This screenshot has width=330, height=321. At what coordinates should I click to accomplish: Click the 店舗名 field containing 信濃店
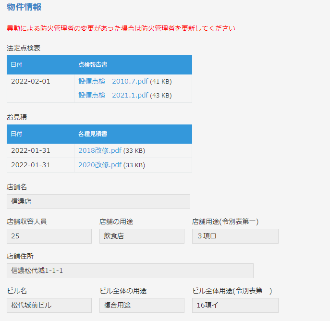[98, 201]
